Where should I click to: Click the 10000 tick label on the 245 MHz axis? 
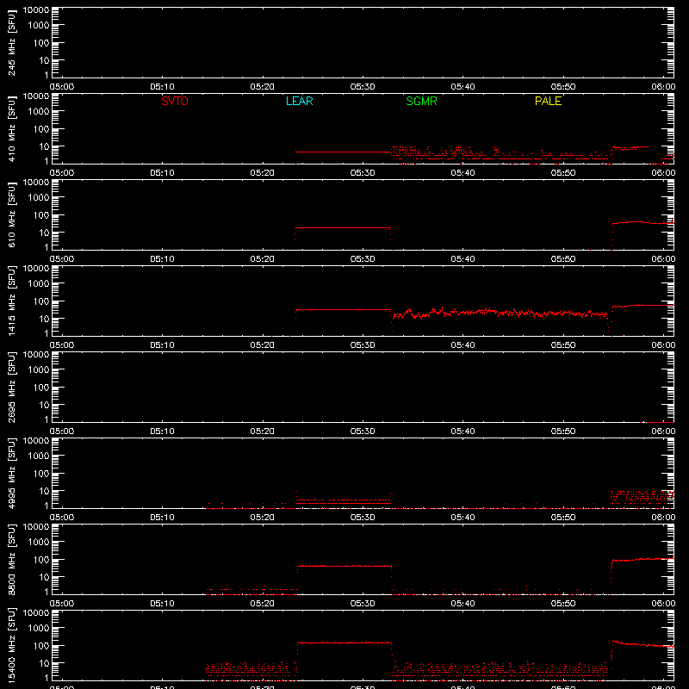coord(36,10)
